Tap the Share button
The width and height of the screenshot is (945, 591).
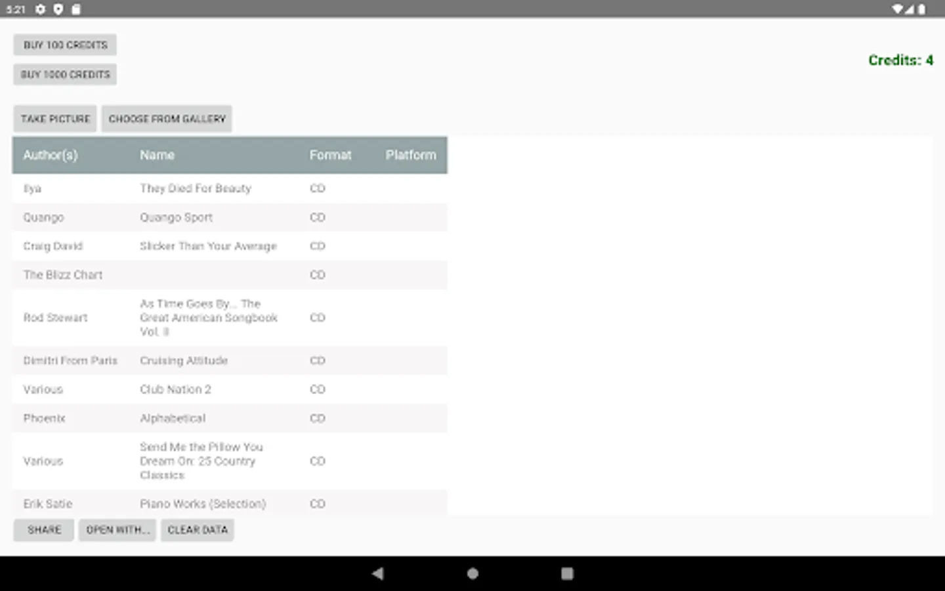[x=43, y=530]
